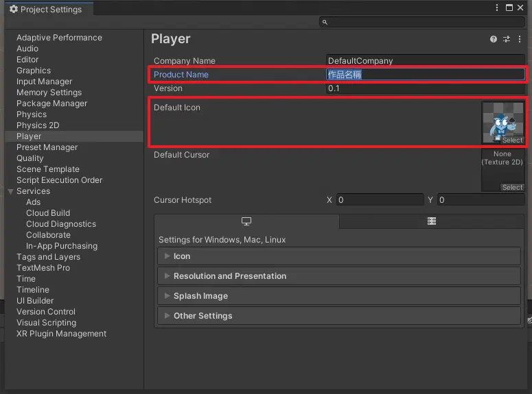This screenshot has width=532, height=394.
Task: Open the Player settings three-dot menu
Action: point(520,39)
